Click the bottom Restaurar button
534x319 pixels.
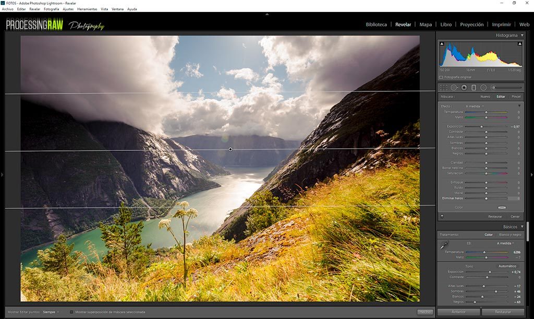click(x=503, y=312)
